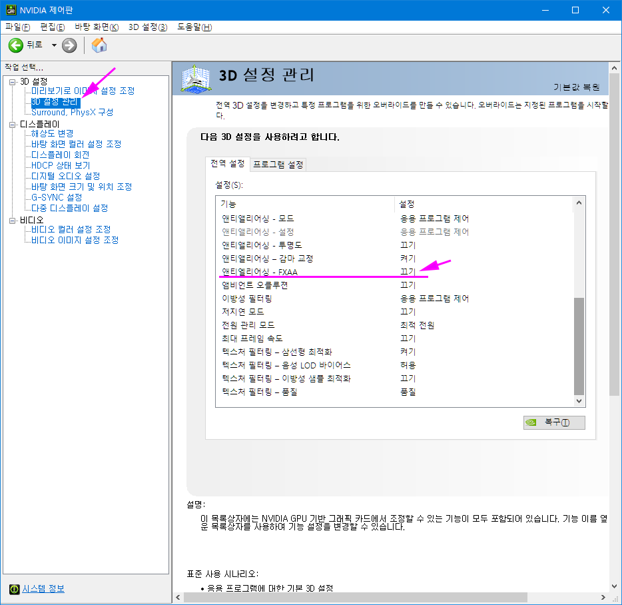Open the 편집(E) menu
This screenshot has height=605, width=622.
coord(53,27)
